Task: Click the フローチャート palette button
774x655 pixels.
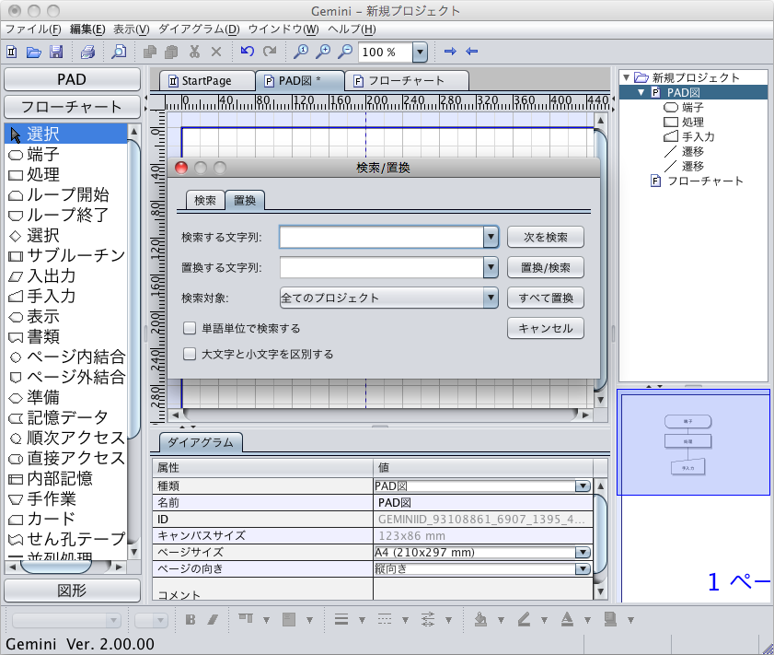Action: click(x=72, y=107)
